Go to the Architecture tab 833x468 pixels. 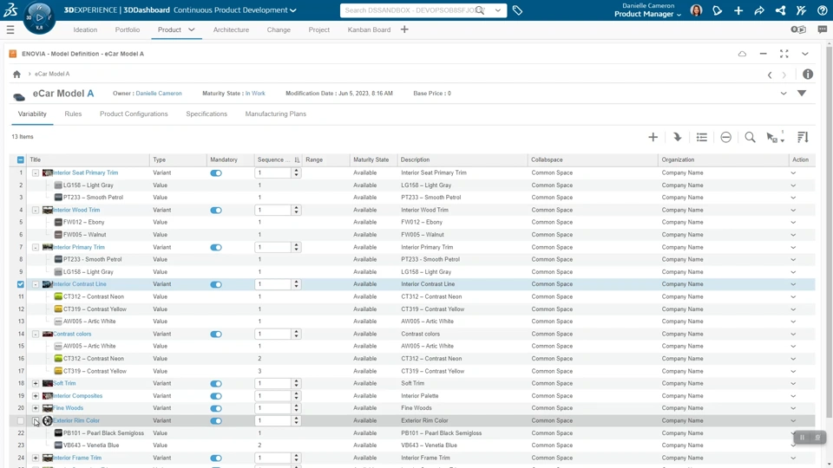click(231, 29)
